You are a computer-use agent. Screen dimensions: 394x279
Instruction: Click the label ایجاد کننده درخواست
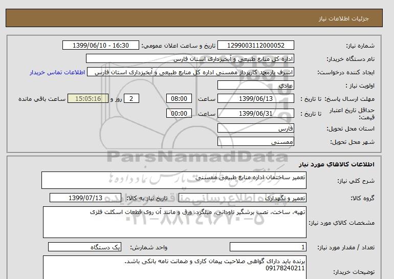click(x=346, y=72)
